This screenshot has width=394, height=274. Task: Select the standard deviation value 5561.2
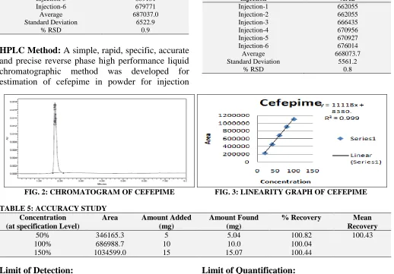coord(348,61)
